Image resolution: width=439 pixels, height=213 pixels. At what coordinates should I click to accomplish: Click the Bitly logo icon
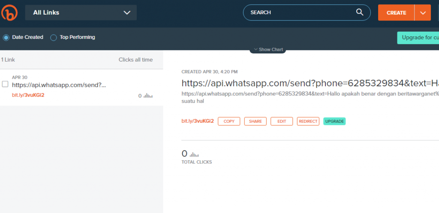pyautogui.click(x=9, y=12)
